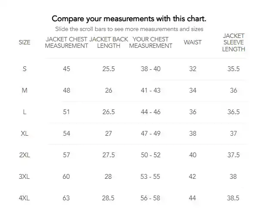
Task: Click the WAIST column header
Action: (x=193, y=42)
